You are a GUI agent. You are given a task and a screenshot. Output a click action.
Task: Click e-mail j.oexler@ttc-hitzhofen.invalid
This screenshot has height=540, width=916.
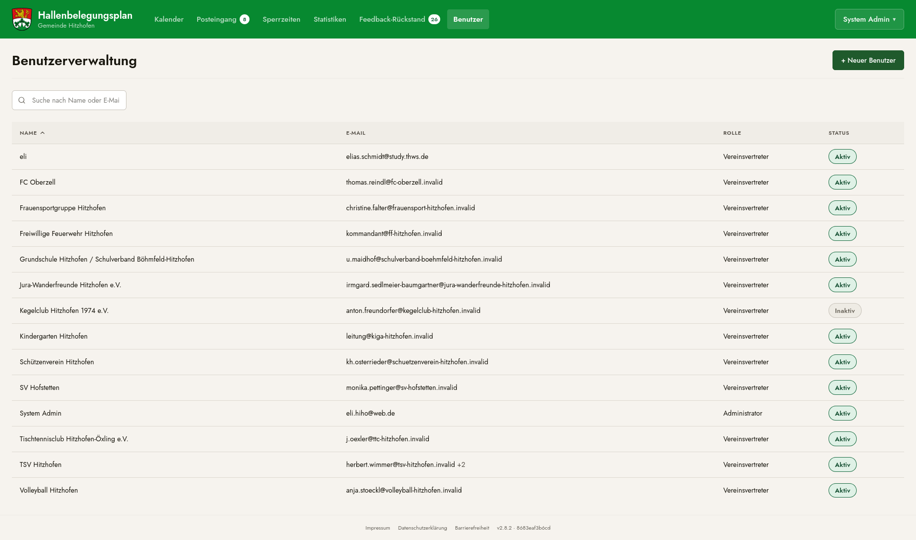pyautogui.click(x=388, y=439)
